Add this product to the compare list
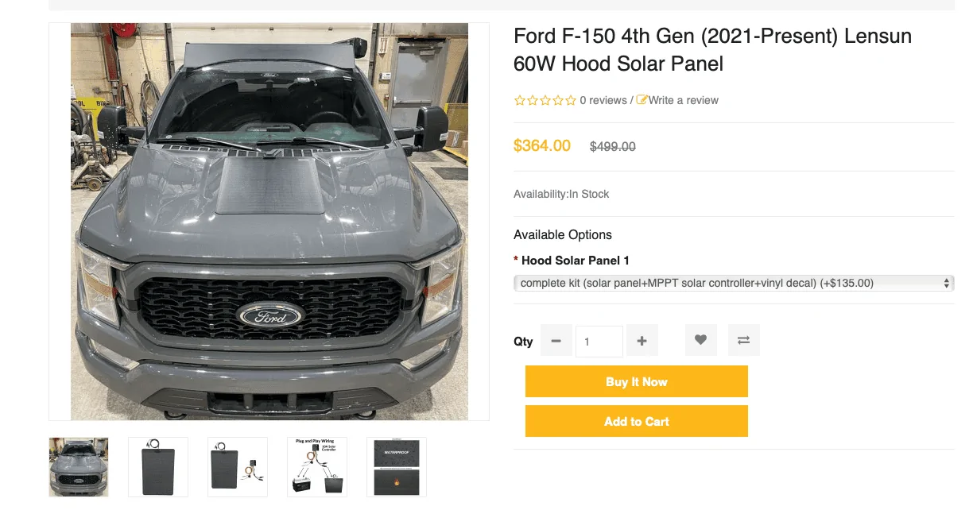973x510 pixels. [x=743, y=339]
